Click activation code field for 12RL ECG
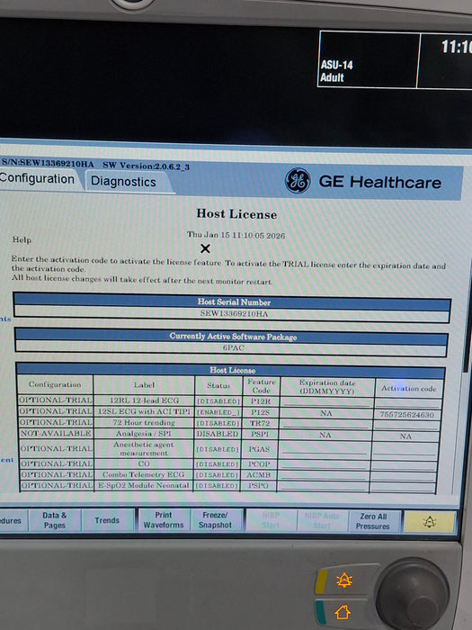 (x=408, y=403)
